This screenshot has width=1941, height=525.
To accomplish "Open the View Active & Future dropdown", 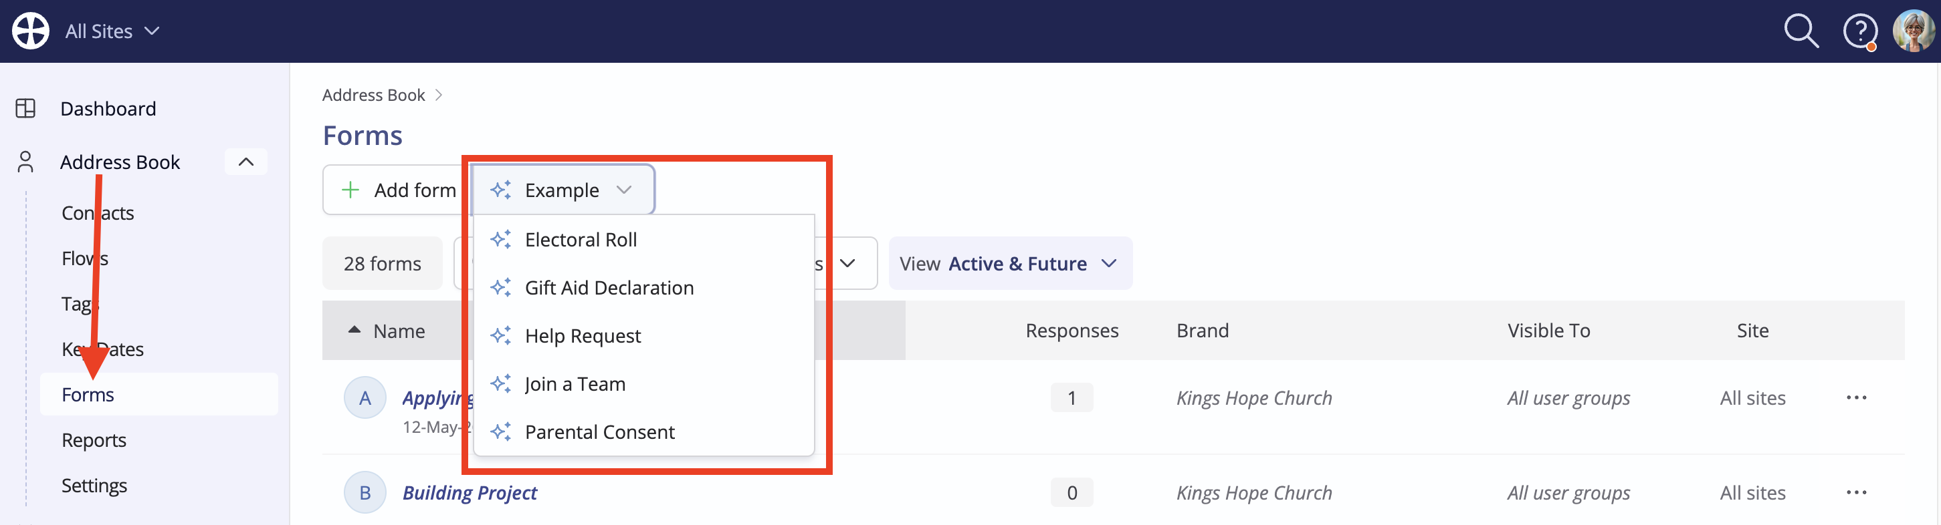I will pyautogui.click(x=1011, y=263).
